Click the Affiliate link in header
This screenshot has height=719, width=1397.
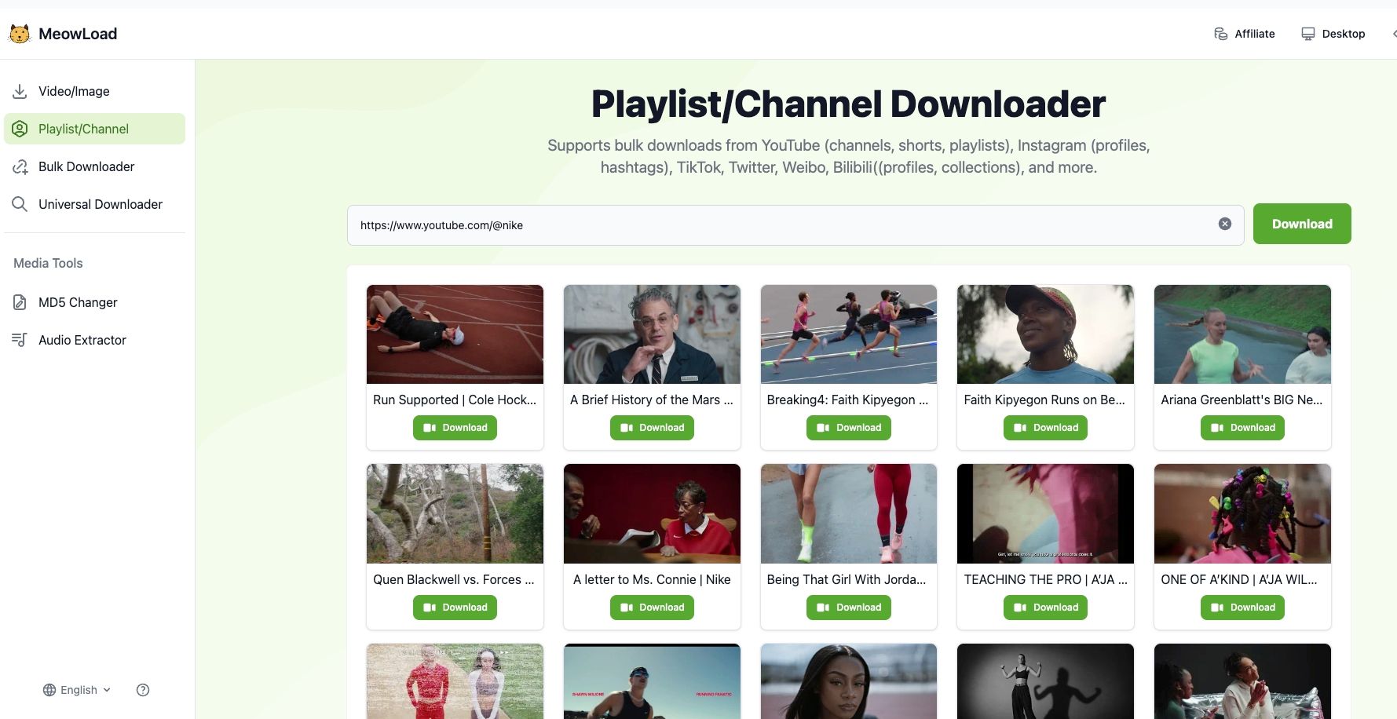coord(1245,34)
